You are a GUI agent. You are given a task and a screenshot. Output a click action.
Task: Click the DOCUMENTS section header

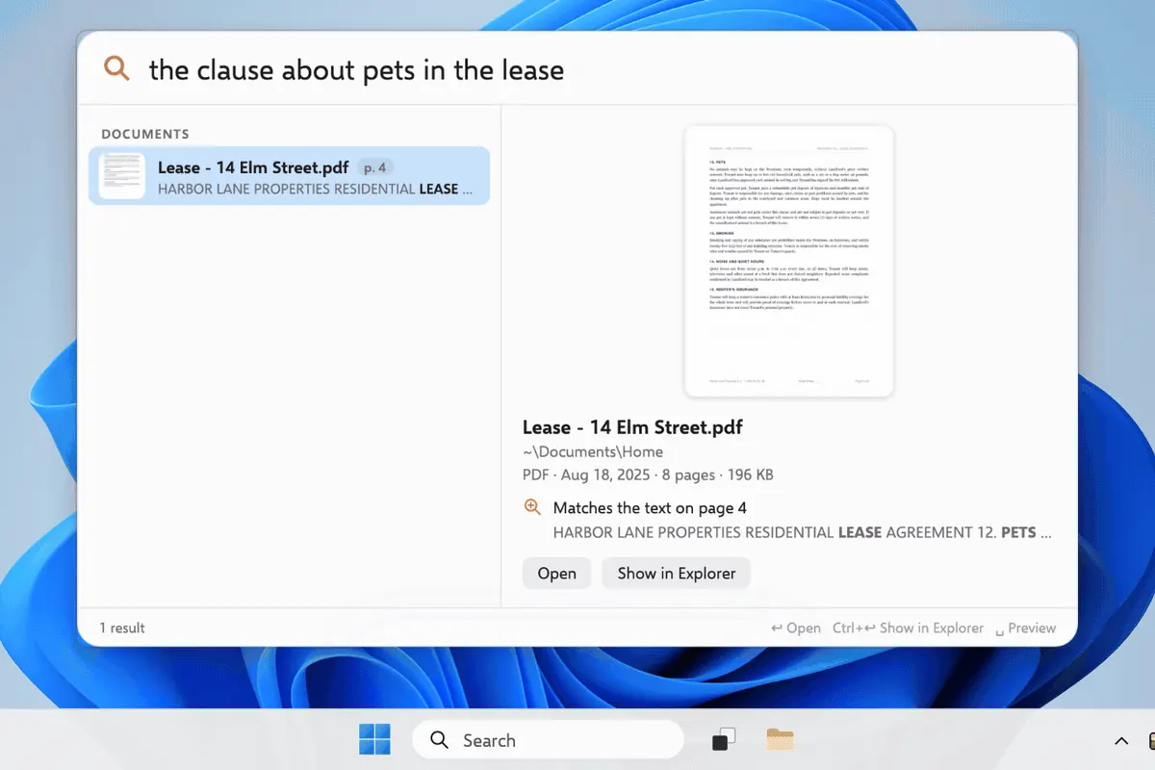click(145, 134)
